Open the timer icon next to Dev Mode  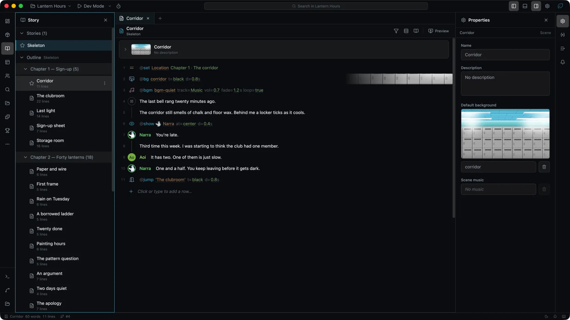(118, 6)
